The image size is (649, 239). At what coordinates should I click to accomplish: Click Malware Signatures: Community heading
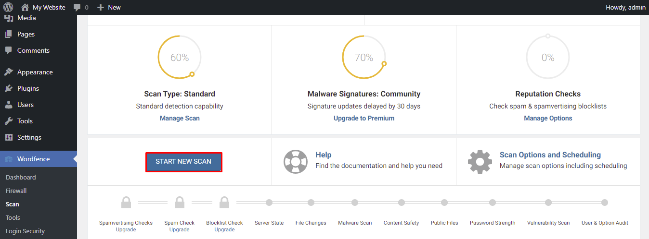click(x=364, y=94)
